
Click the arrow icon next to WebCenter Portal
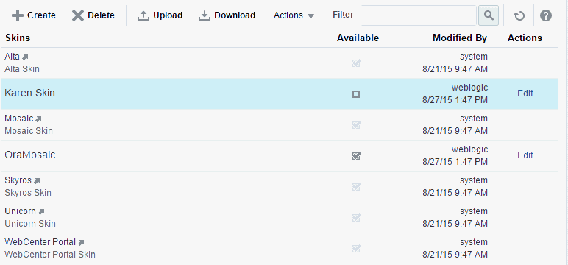tap(81, 242)
